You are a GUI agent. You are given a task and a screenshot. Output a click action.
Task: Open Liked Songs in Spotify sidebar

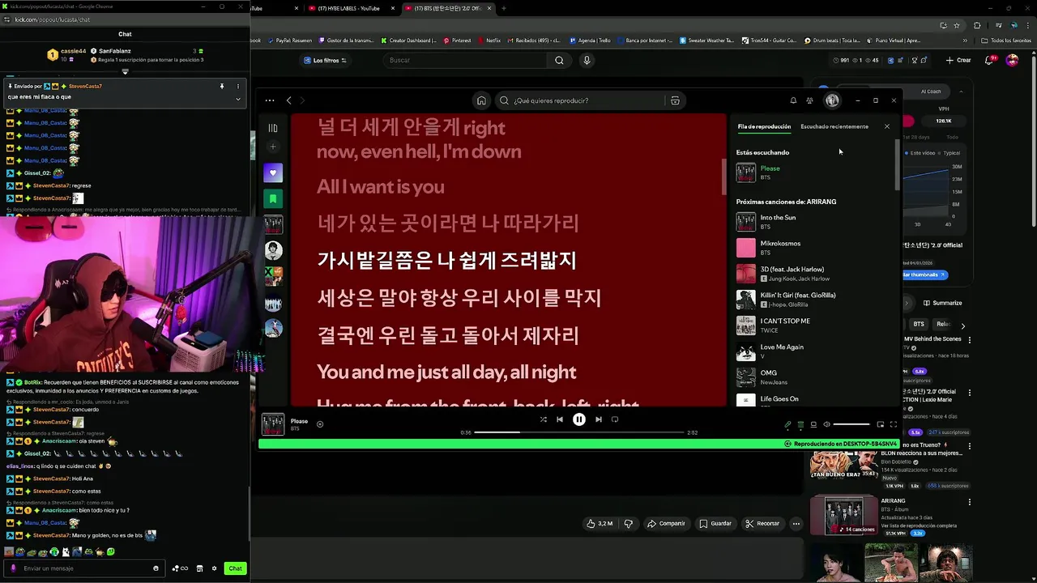(x=273, y=172)
